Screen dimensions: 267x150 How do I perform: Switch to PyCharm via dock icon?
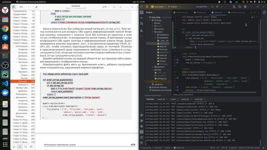tap(5, 74)
